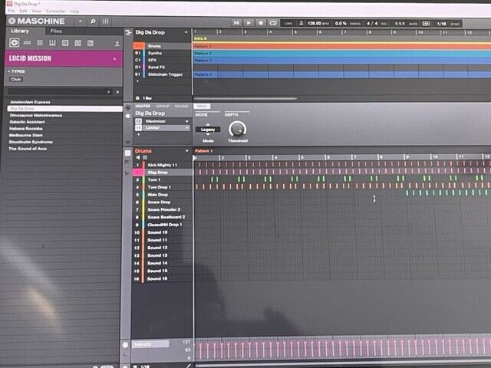The height and width of the screenshot is (368, 491).
Task: Click the 128.00 BPM tempo value
Action: 314,23
